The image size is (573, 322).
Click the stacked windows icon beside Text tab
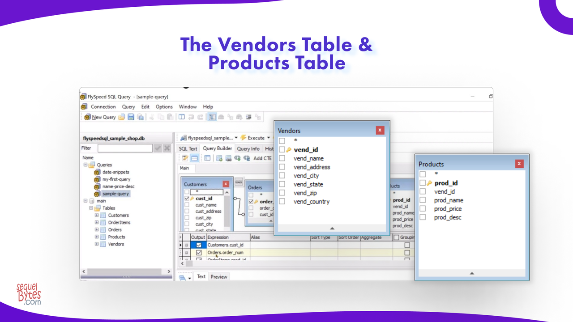pyautogui.click(x=182, y=277)
